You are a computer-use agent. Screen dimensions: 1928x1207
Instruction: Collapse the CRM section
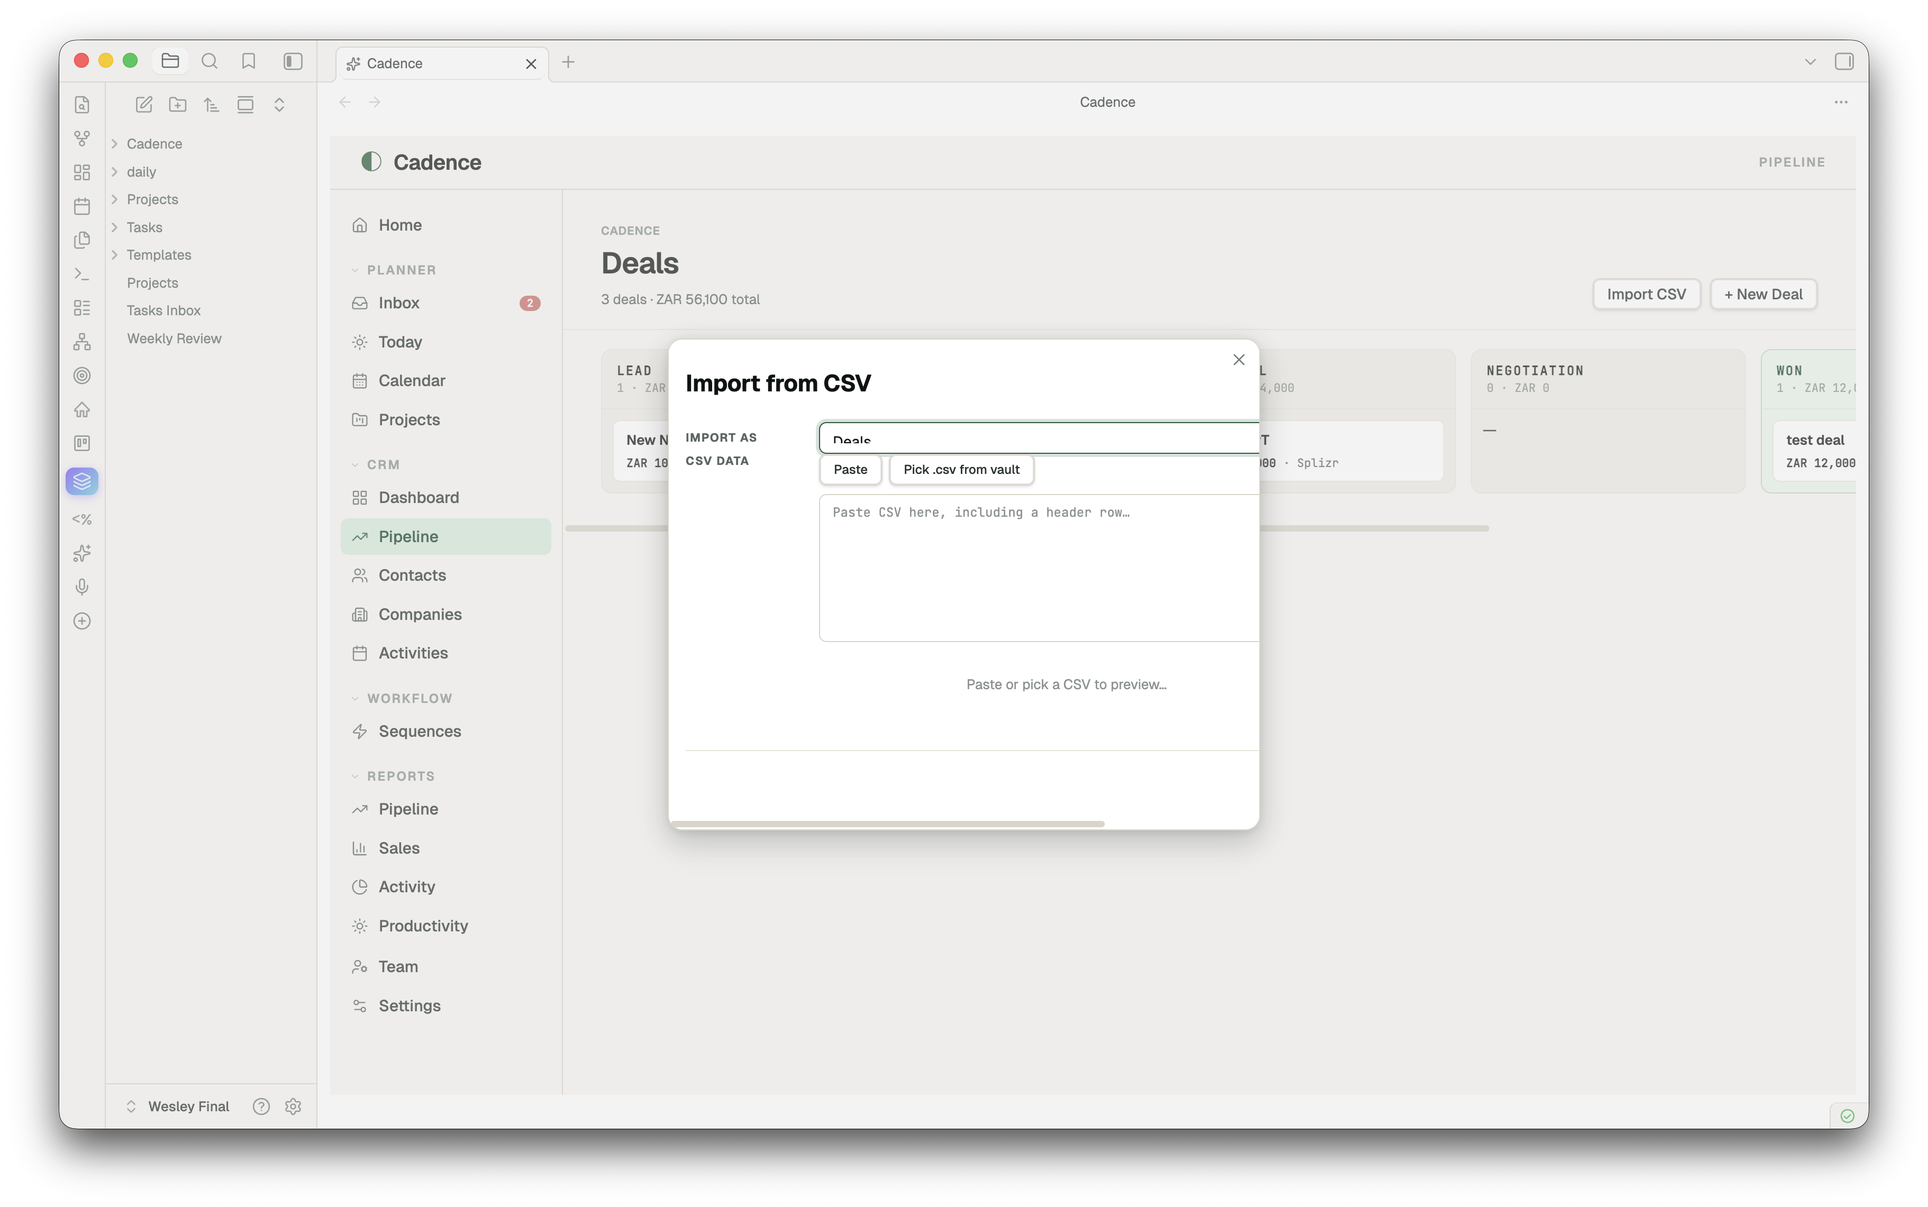click(375, 464)
